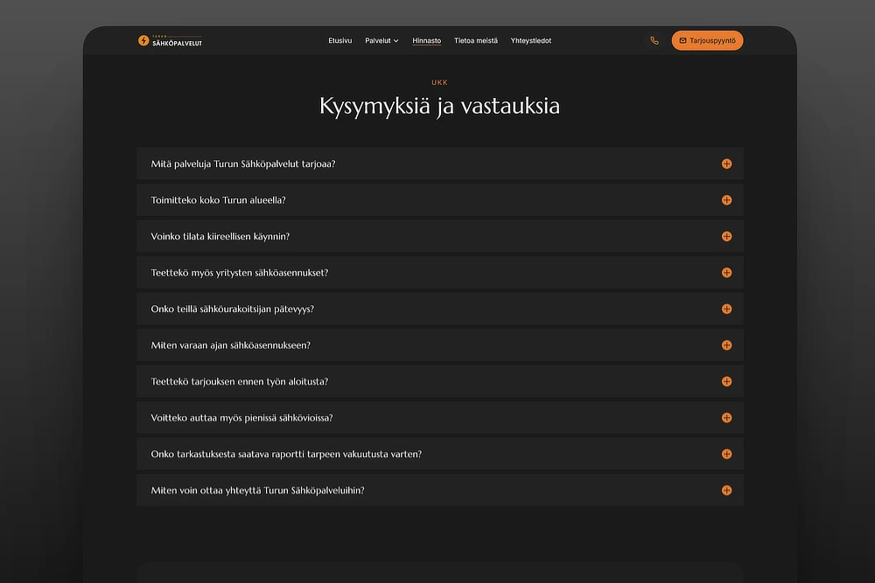
Task: Click the Turun Sähköpalvelut logo
Action: click(x=171, y=41)
